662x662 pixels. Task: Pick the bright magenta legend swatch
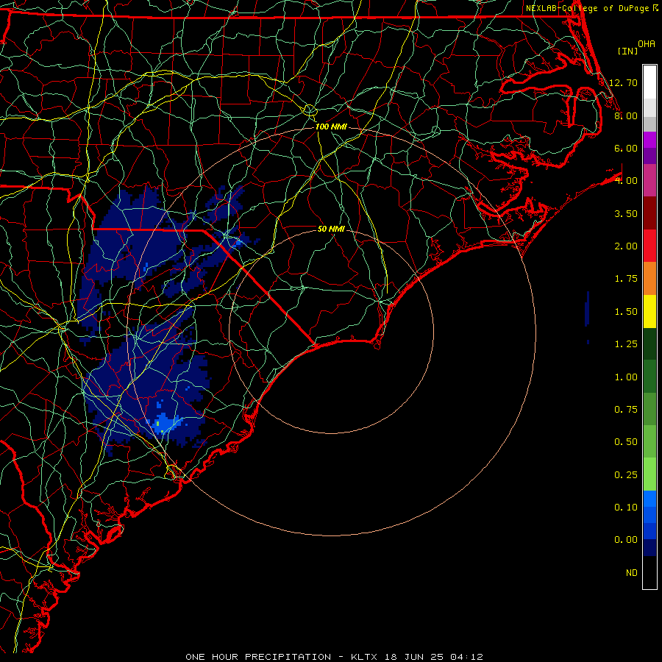pyautogui.click(x=649, y=140)
